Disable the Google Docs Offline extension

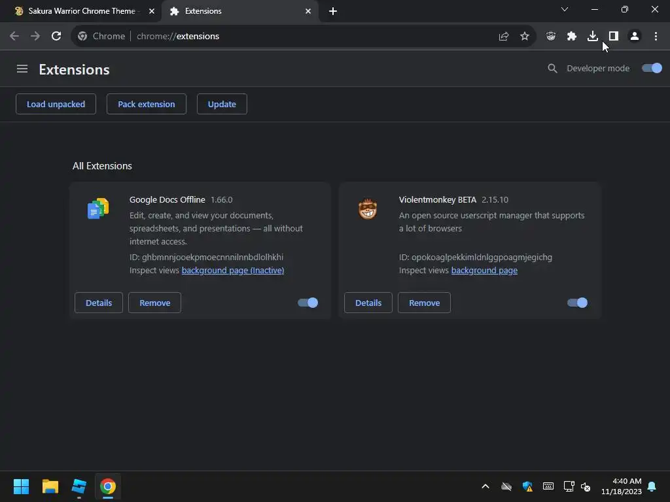point(308,303)
